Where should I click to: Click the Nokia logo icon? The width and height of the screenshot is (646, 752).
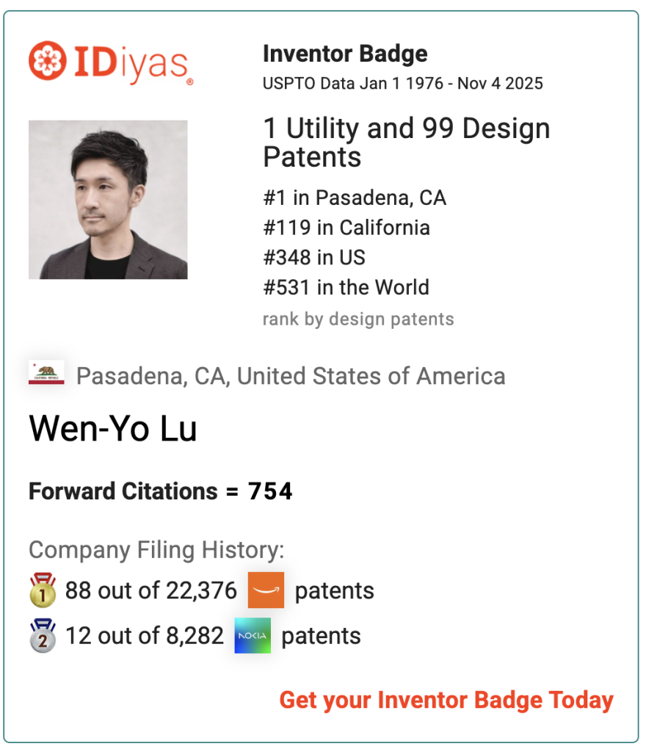coord(253,636)
